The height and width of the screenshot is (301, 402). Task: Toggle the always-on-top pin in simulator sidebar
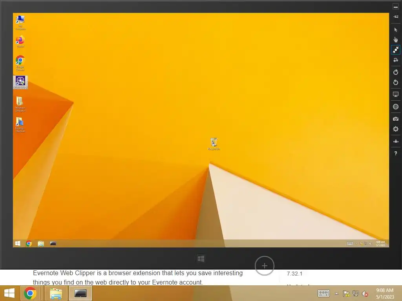[x=396, y=16]
